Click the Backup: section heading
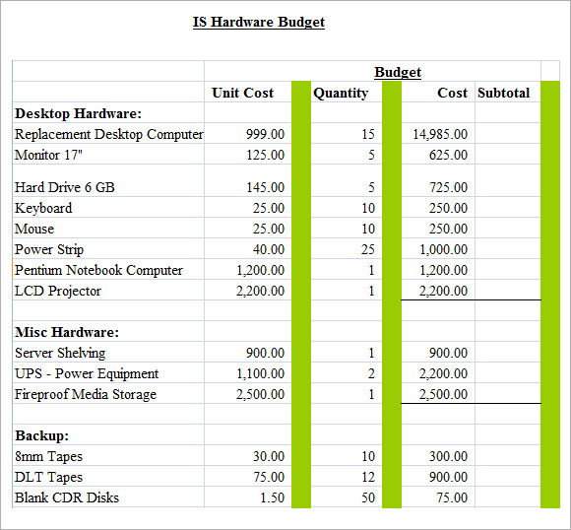The height and width of the screenshot is (530, 571). 42,435
